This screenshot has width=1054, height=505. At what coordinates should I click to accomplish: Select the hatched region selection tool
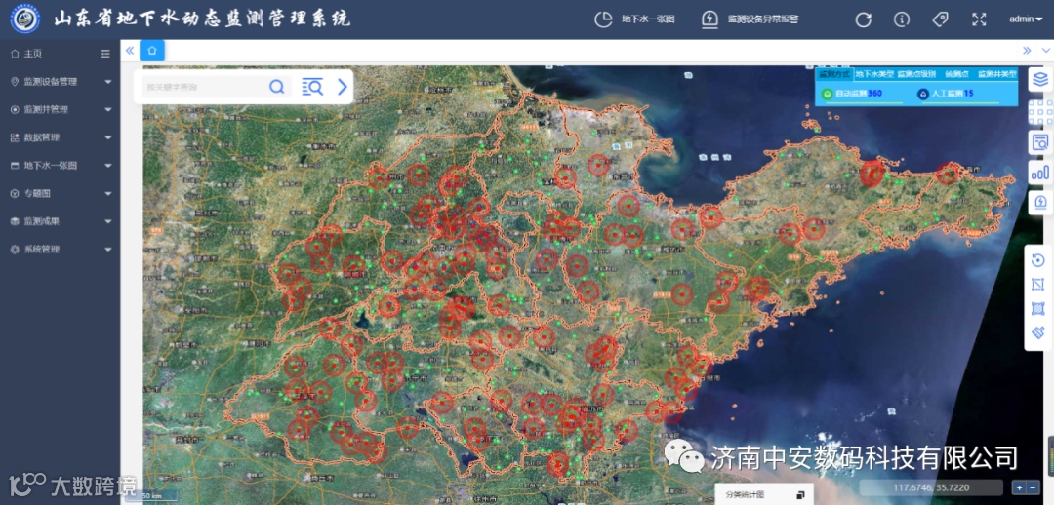(1037, 308)
